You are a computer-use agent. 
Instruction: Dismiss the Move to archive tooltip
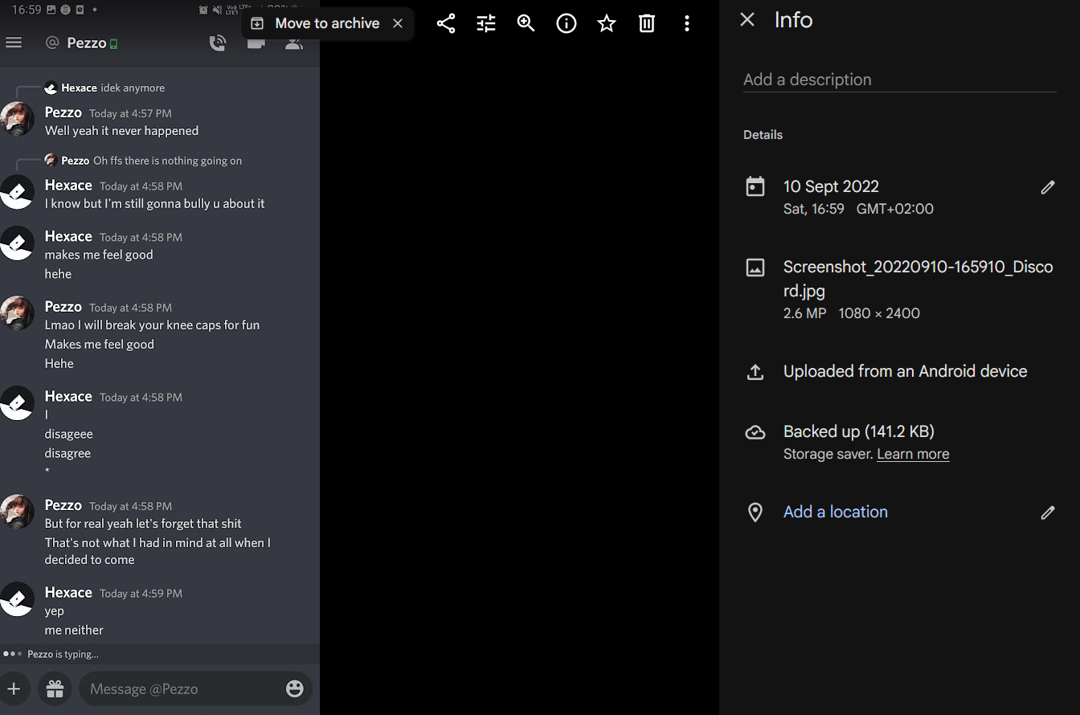pyautogui.click(x=398, y=24)
